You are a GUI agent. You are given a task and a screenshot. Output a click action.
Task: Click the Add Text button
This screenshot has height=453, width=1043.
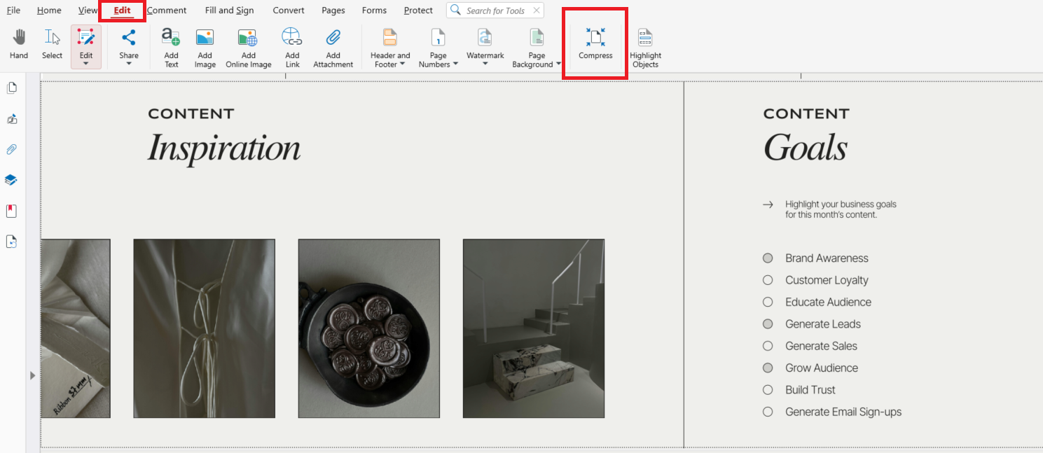[170, 46]
